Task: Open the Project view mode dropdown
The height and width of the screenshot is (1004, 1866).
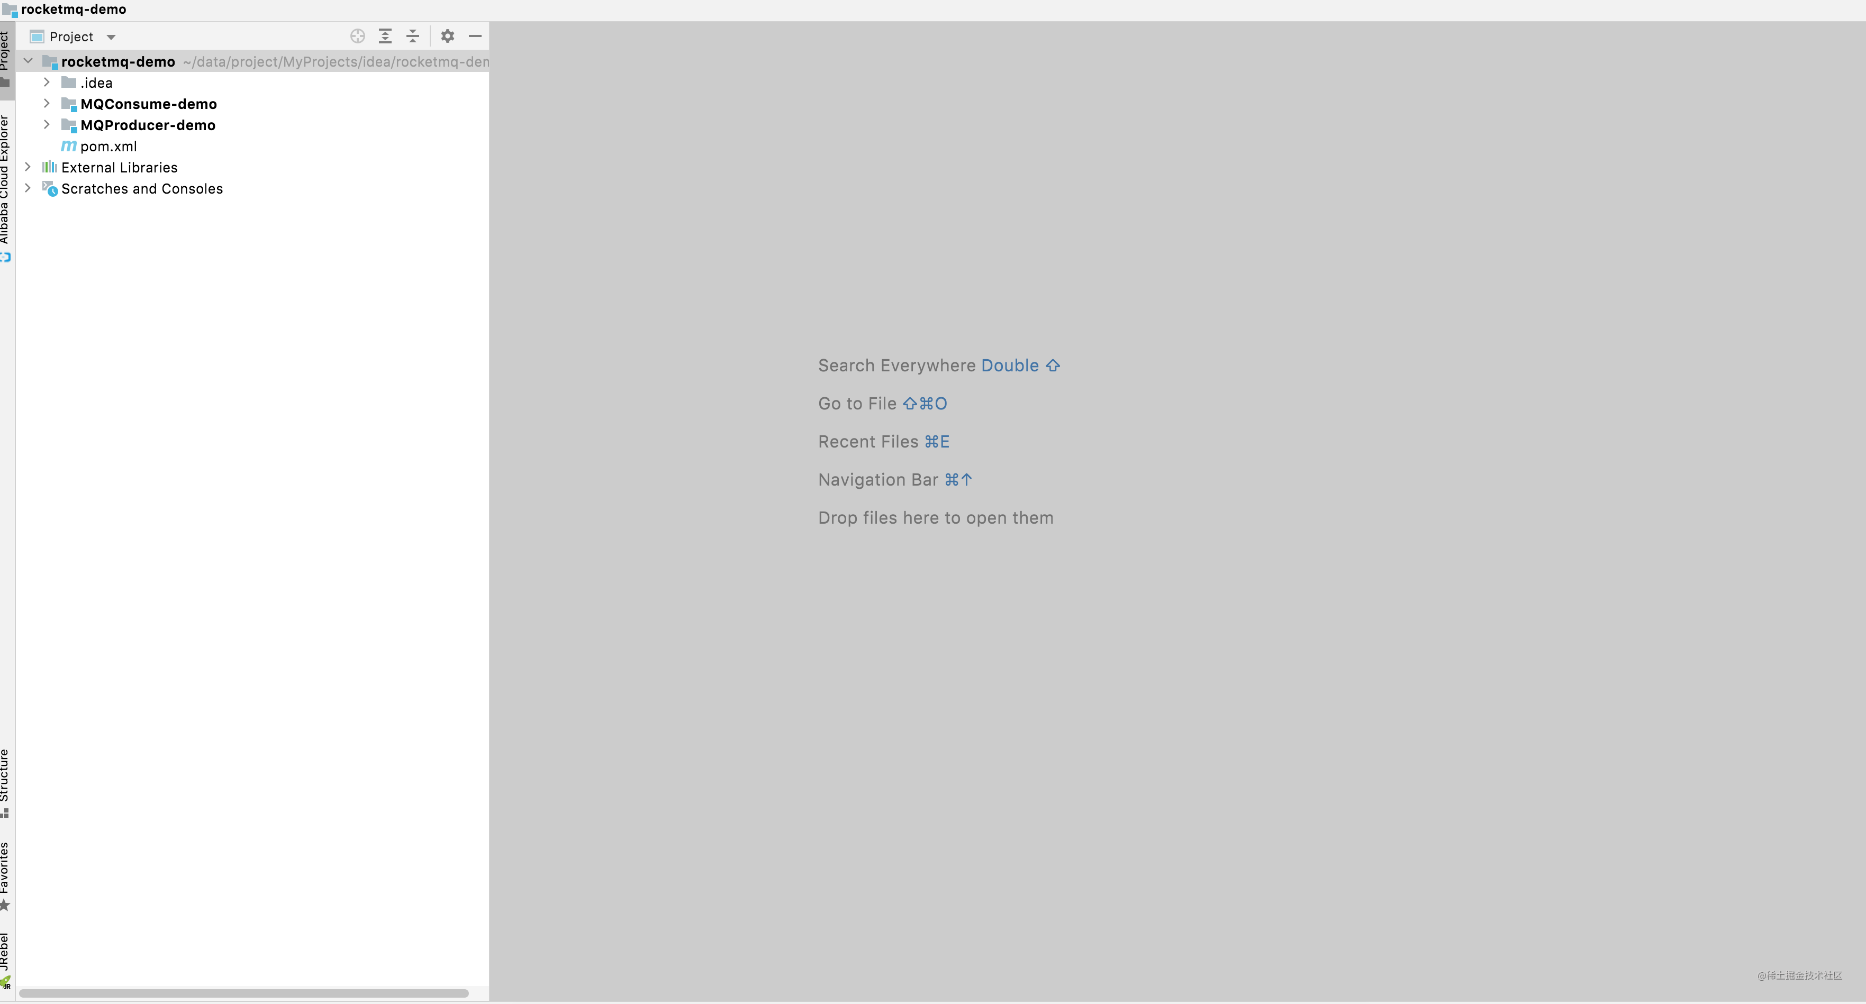Action: [111, 37]
